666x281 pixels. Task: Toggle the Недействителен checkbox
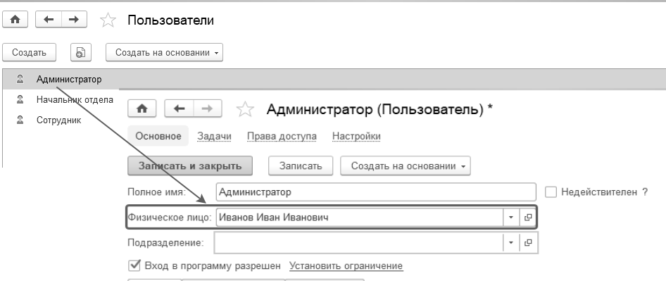(x=551, y=192)
